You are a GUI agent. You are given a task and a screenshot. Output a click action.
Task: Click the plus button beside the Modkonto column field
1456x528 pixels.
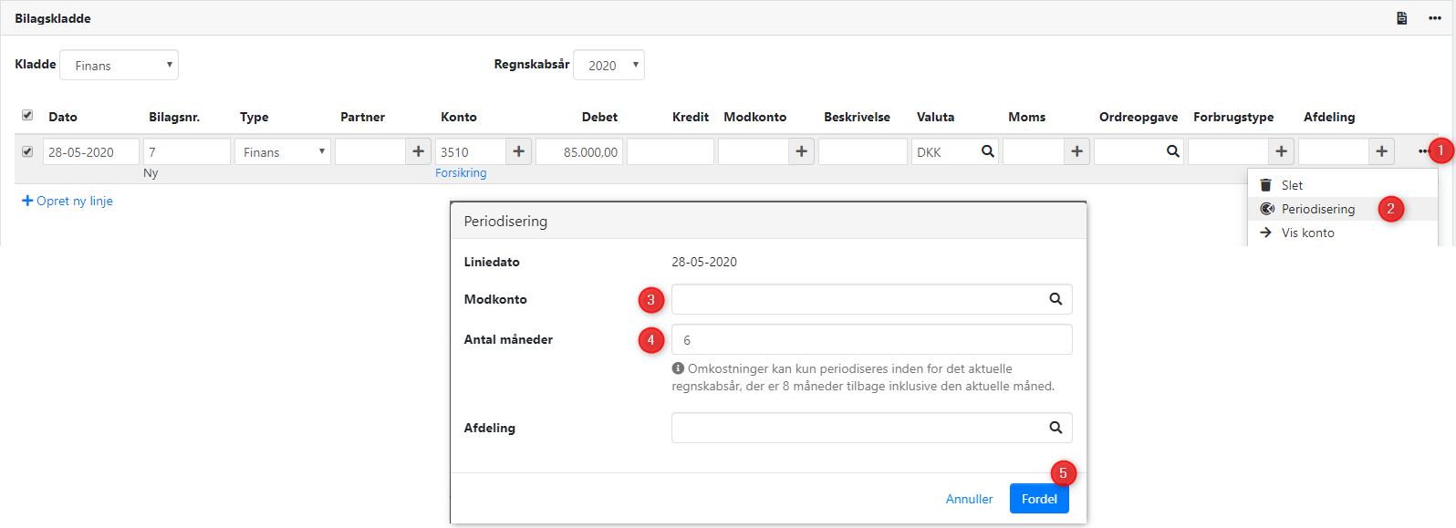coord(802,151)
